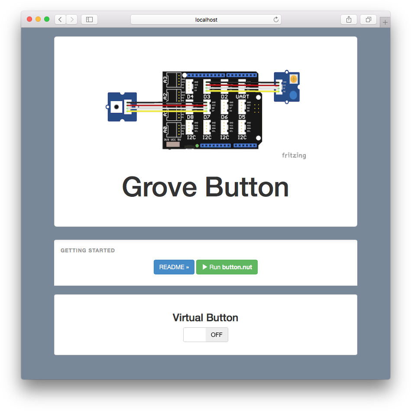The image size is (411, 411).
Task: Toggle the Virtual Button switch to ON
Action: pyautogui.click(x=206, y=335)
